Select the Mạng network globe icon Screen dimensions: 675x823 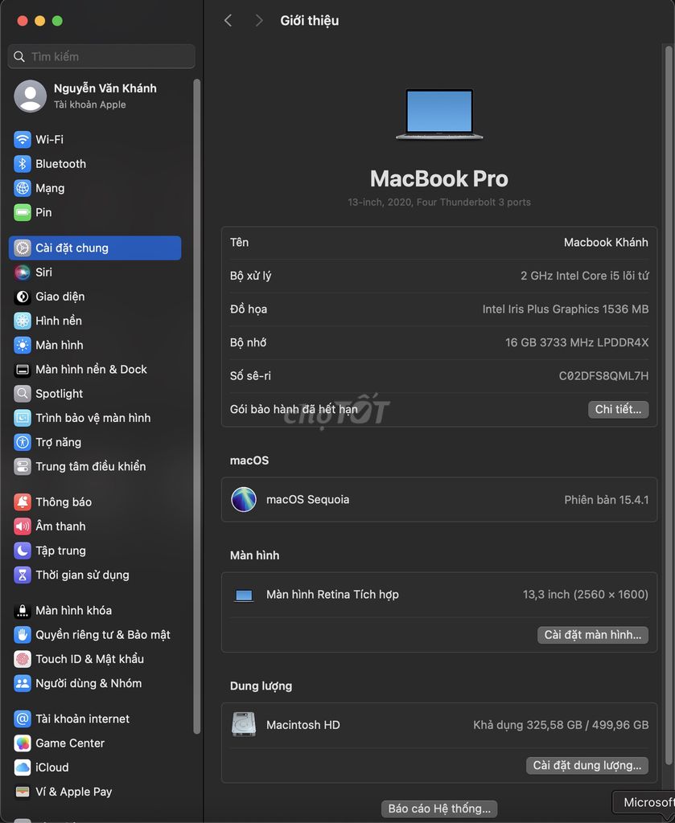22,188
